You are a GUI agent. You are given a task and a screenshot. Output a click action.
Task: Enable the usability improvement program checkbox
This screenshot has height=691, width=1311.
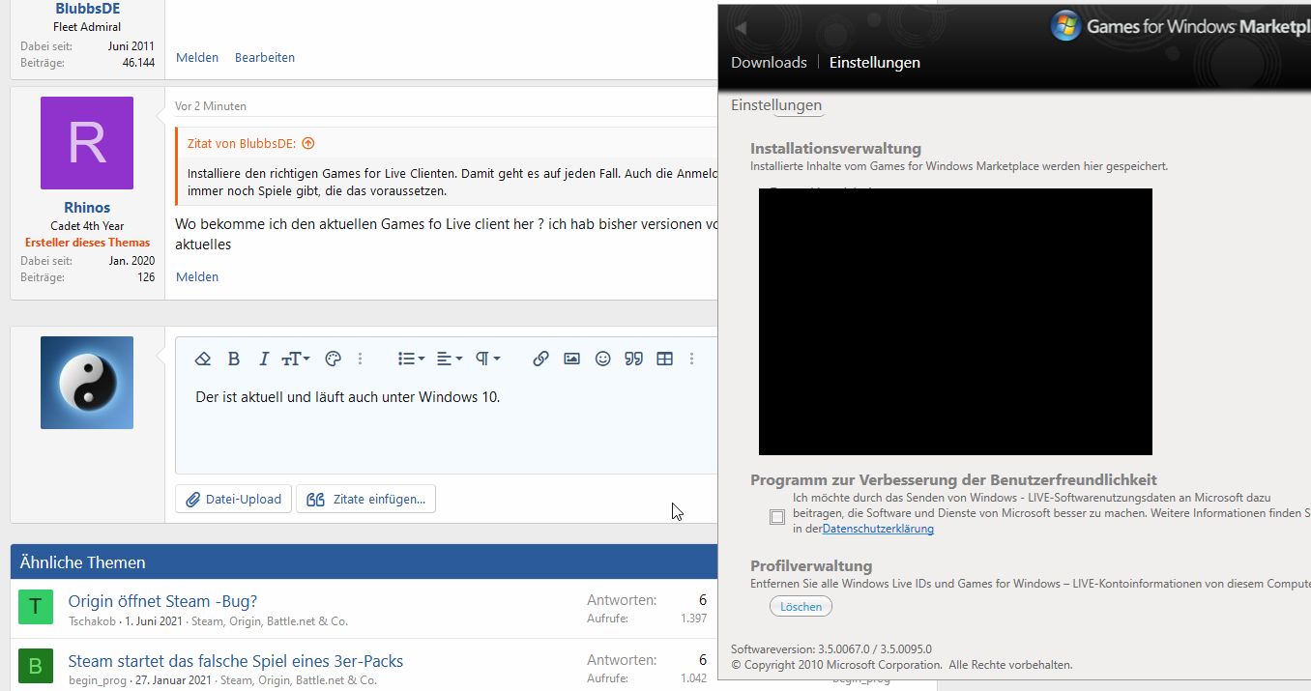tap(777, 517)
